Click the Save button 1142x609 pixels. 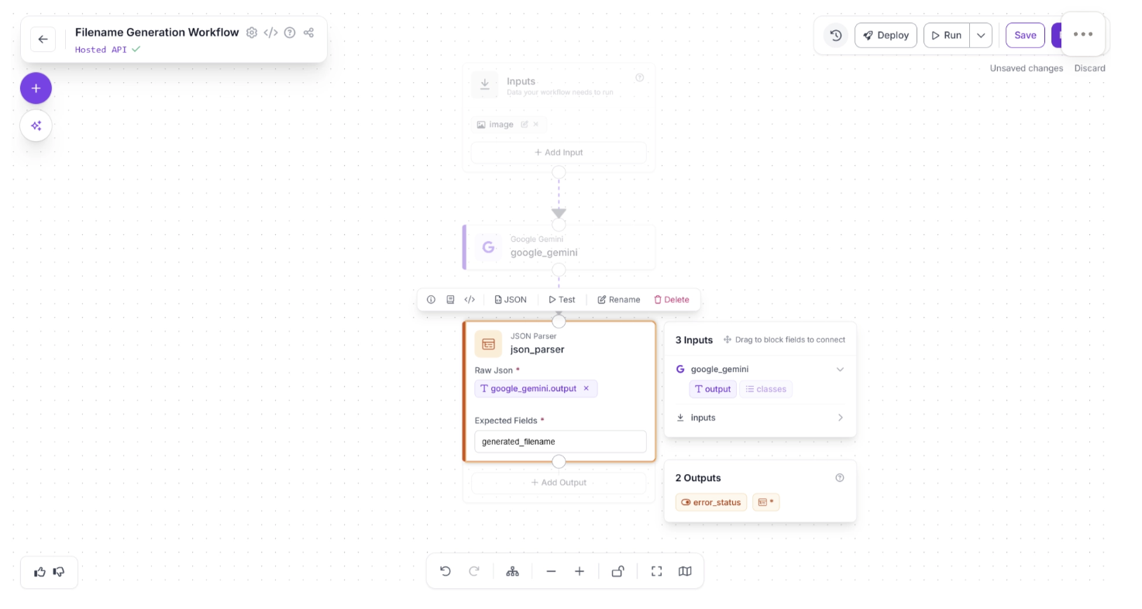(1024, 36)
